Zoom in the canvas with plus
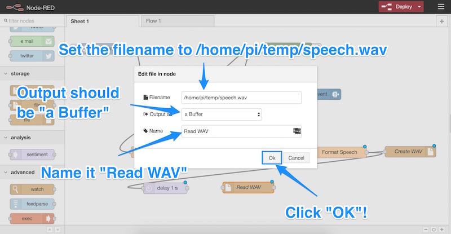The image size is (451, 234). (442, 229)
